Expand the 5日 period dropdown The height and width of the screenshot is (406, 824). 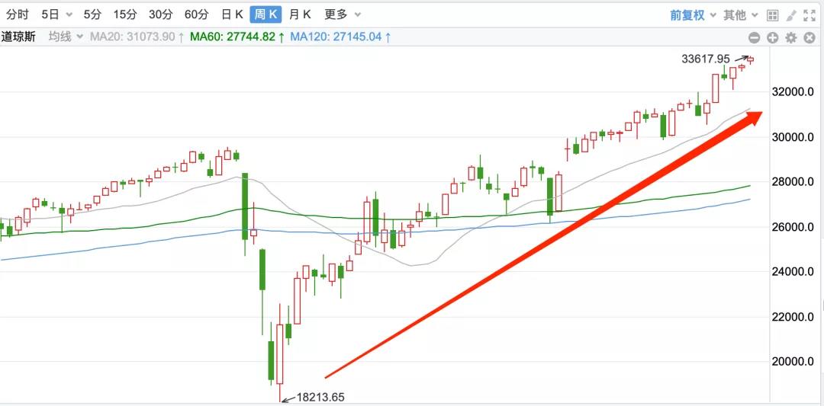click(57, 14)
